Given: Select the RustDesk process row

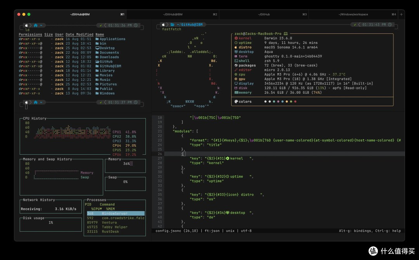Looking at the screenshot, I should [x=116, y=232].
